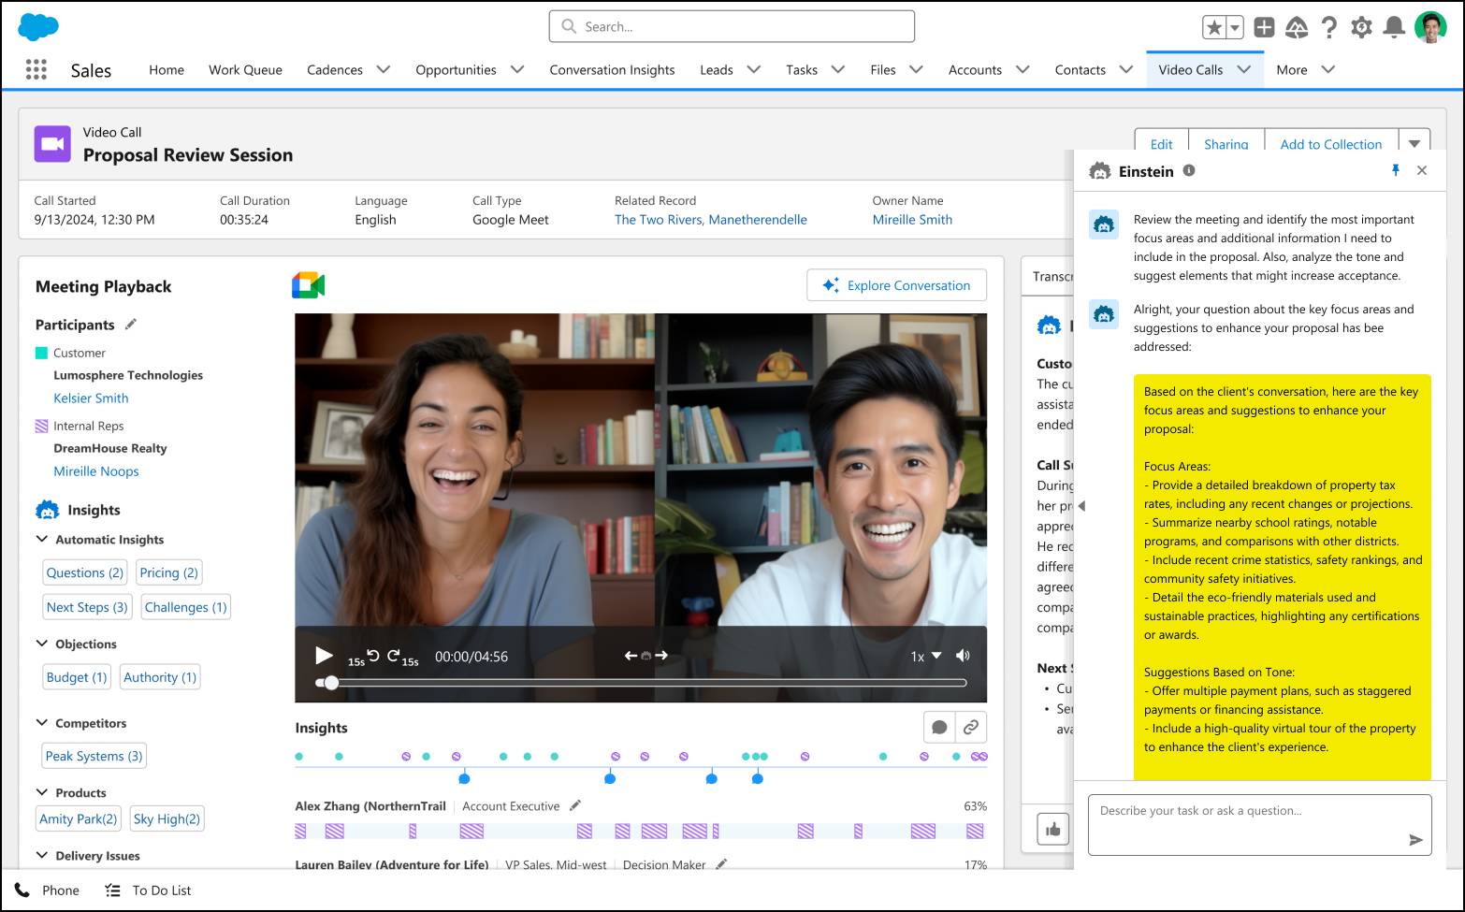Click the Sharing button
Screen dimensions: 1465x912
point(1226,143)
